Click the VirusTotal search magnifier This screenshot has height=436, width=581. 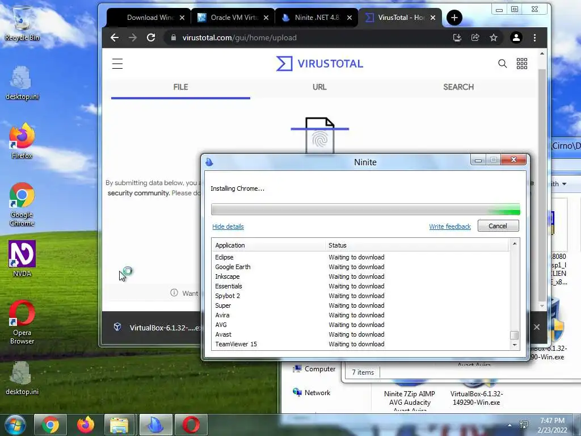[x=503, y=64]
